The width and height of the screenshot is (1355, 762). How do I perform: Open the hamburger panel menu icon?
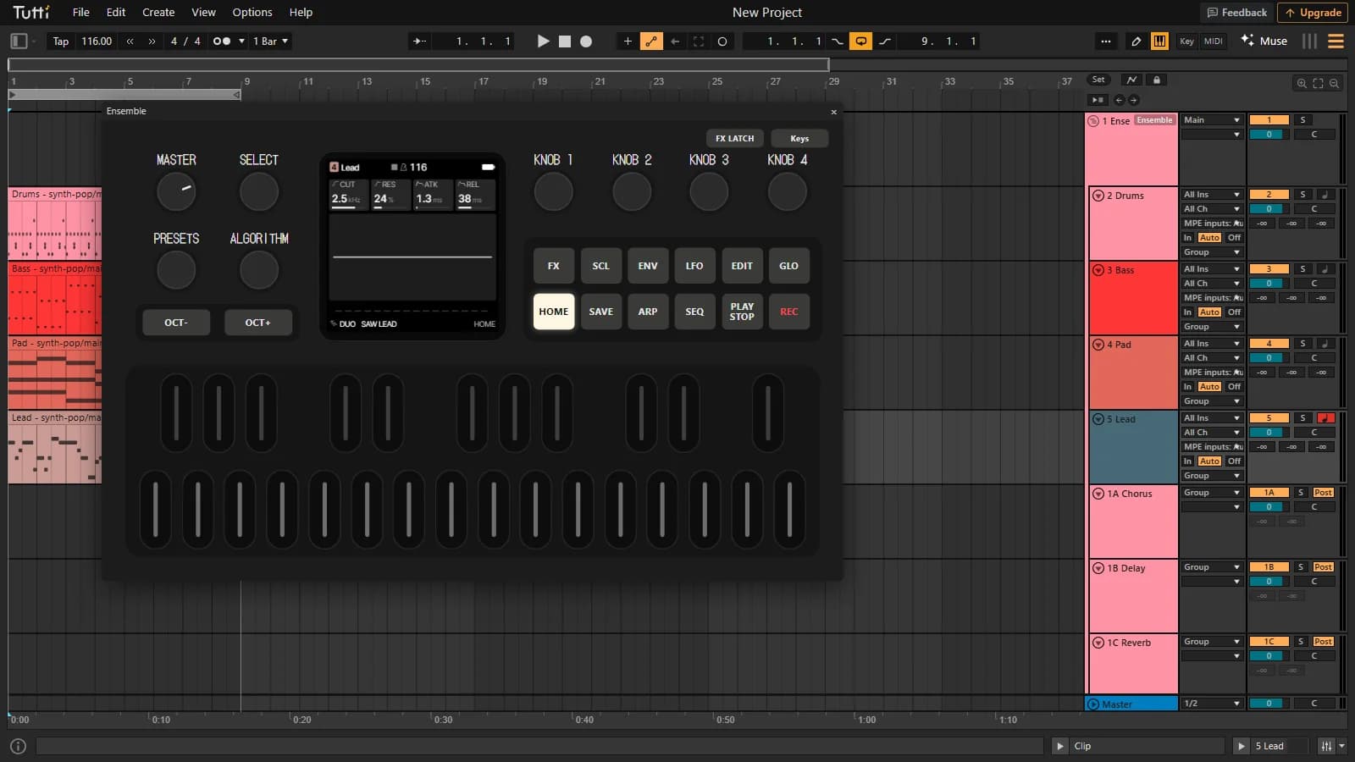[x=1336, y=41]
